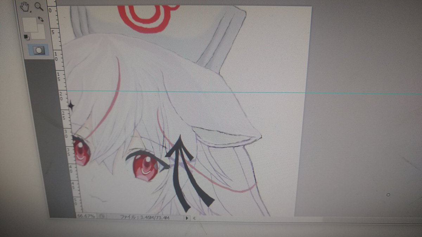
Task: Click the icon beside the zoom percentage
Action: (x=101, y=217)
